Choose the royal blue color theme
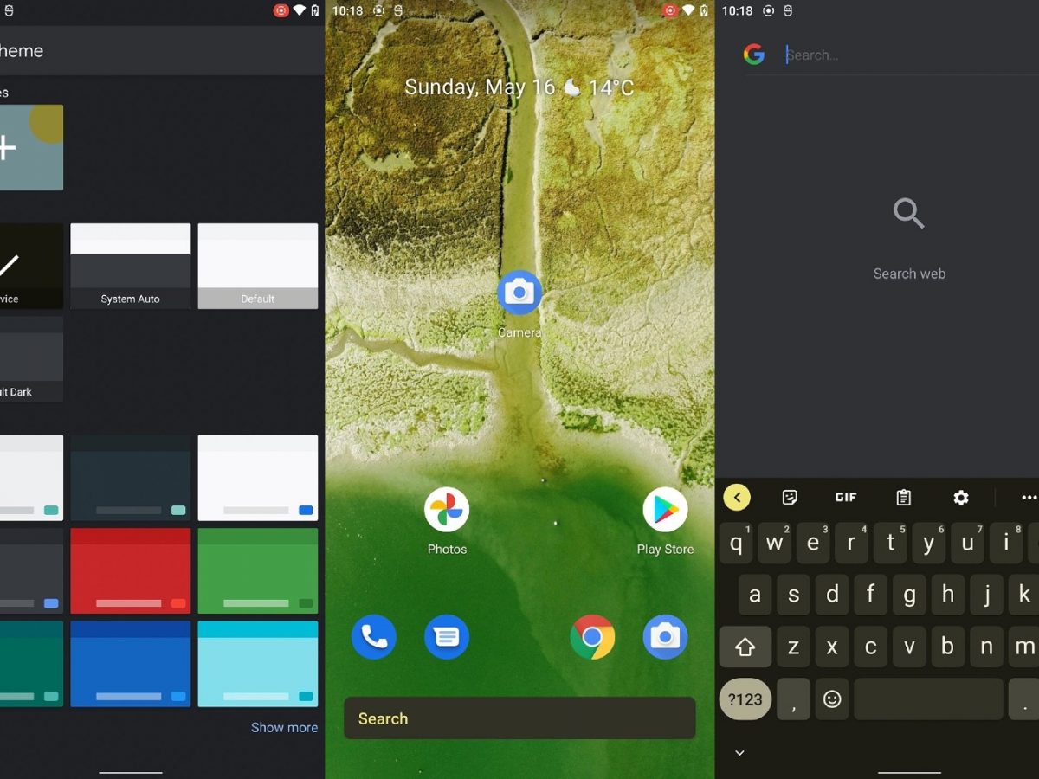 coord(130,663)
